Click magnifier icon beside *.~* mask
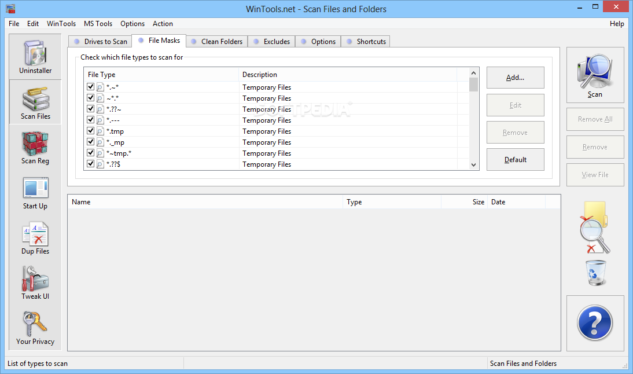Viewport: 633px width, 374px height. [x=100, y=87]
